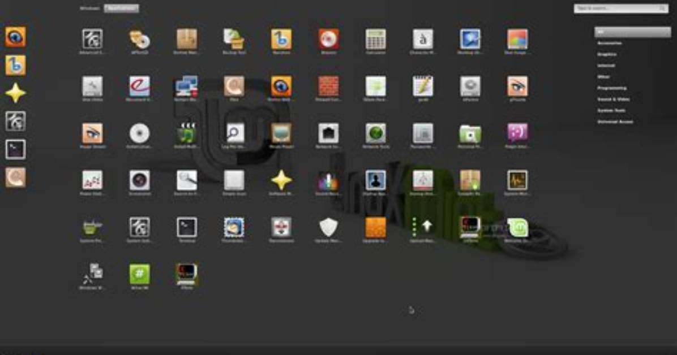The width and height of the screenshot is (677, 355).
Task: Filter by the Accessories category
Action: point(610,43)
